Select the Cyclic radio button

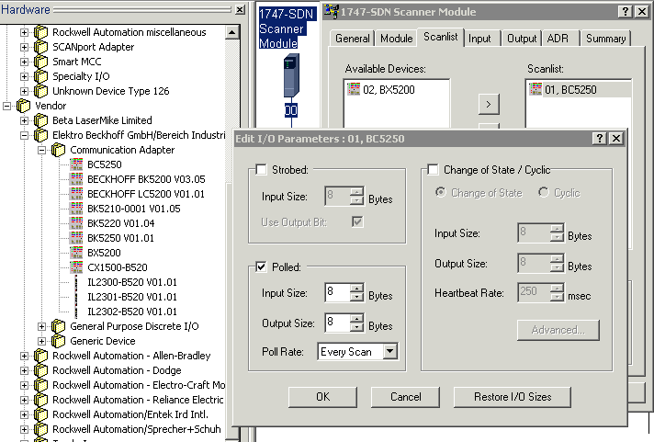(x=544, y=192)
